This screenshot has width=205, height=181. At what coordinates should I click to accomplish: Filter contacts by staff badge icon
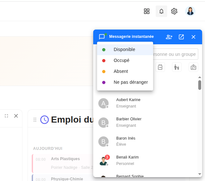click(x=193, y=67)
